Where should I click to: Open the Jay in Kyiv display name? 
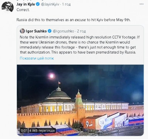pos(26,4)
